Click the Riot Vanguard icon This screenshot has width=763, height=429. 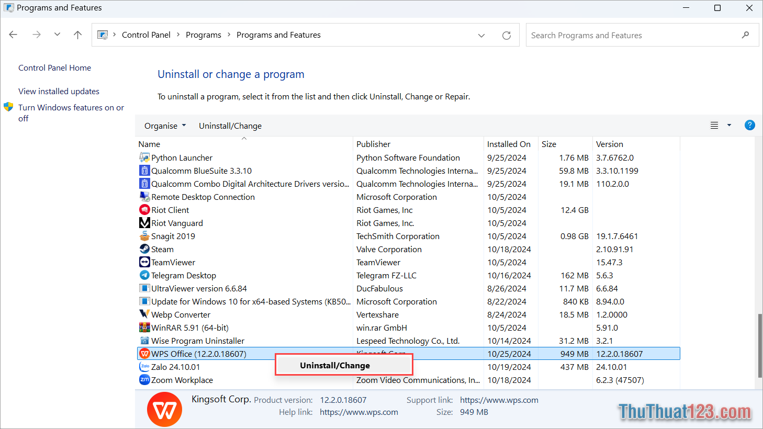pyautogui.click(x=144, y=223)
